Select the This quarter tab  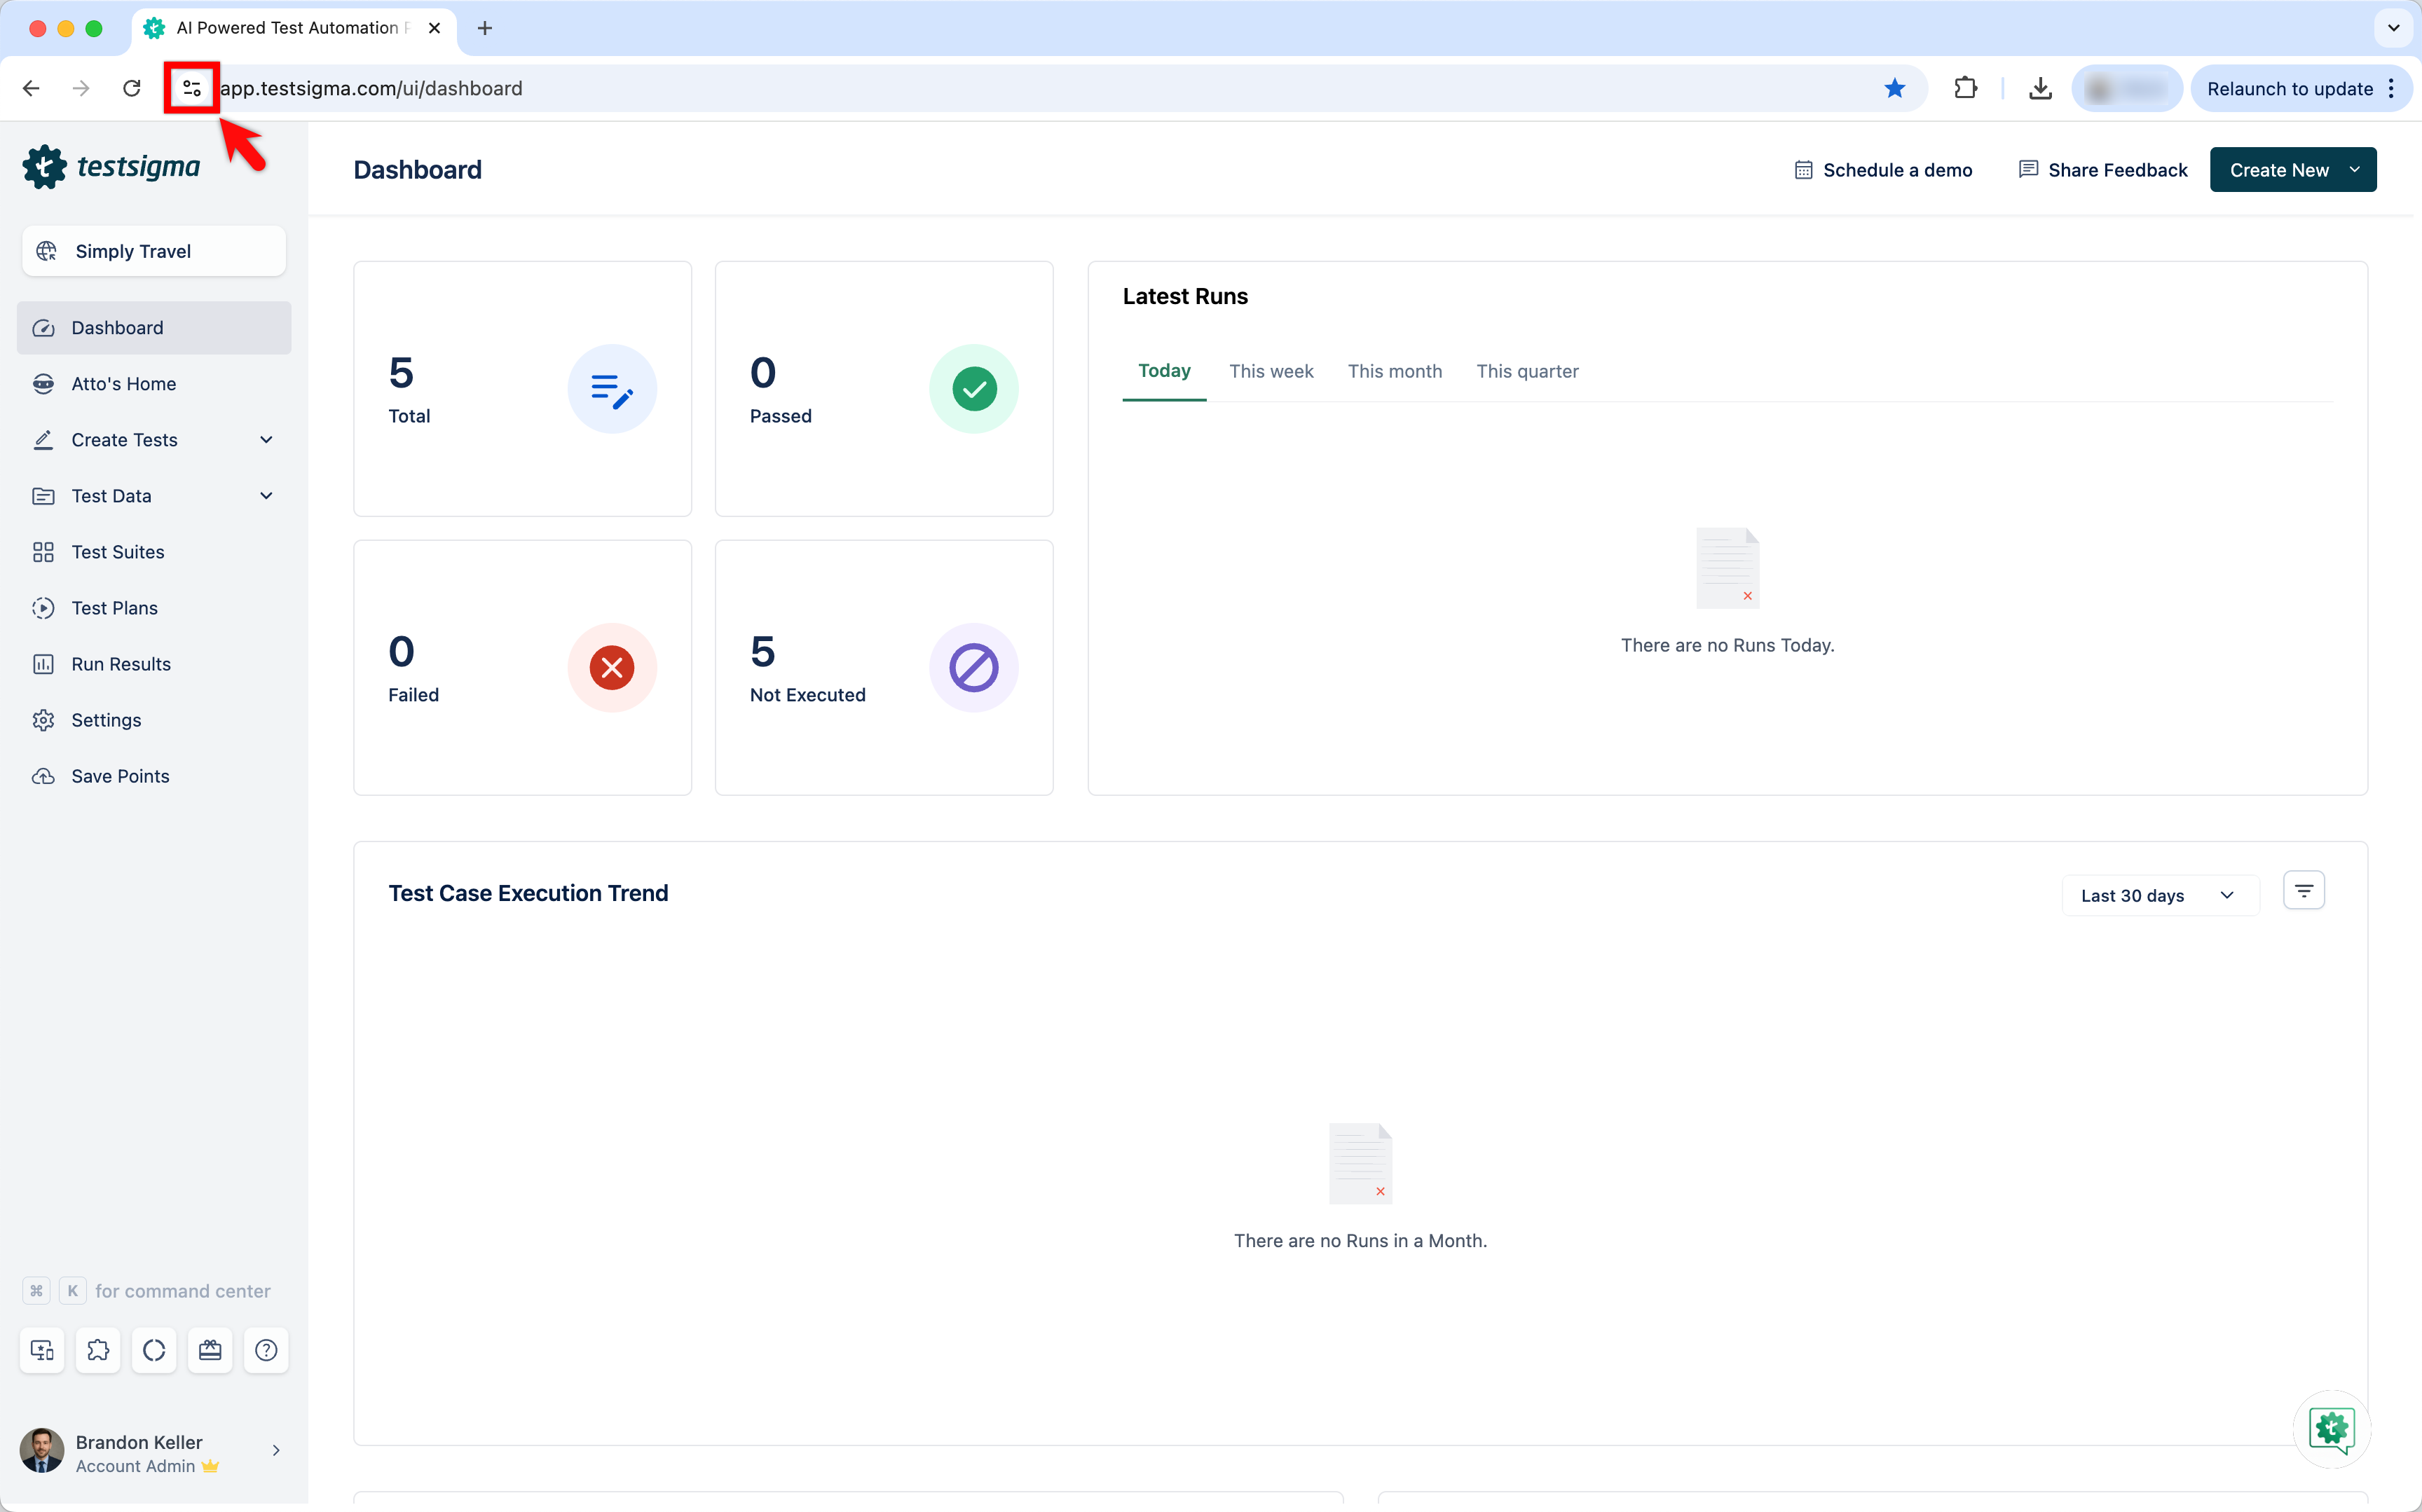[1526, 371]
